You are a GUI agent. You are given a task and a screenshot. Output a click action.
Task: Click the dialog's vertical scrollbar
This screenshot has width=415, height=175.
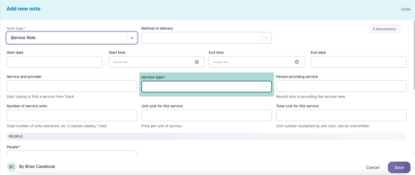point(414,55)
